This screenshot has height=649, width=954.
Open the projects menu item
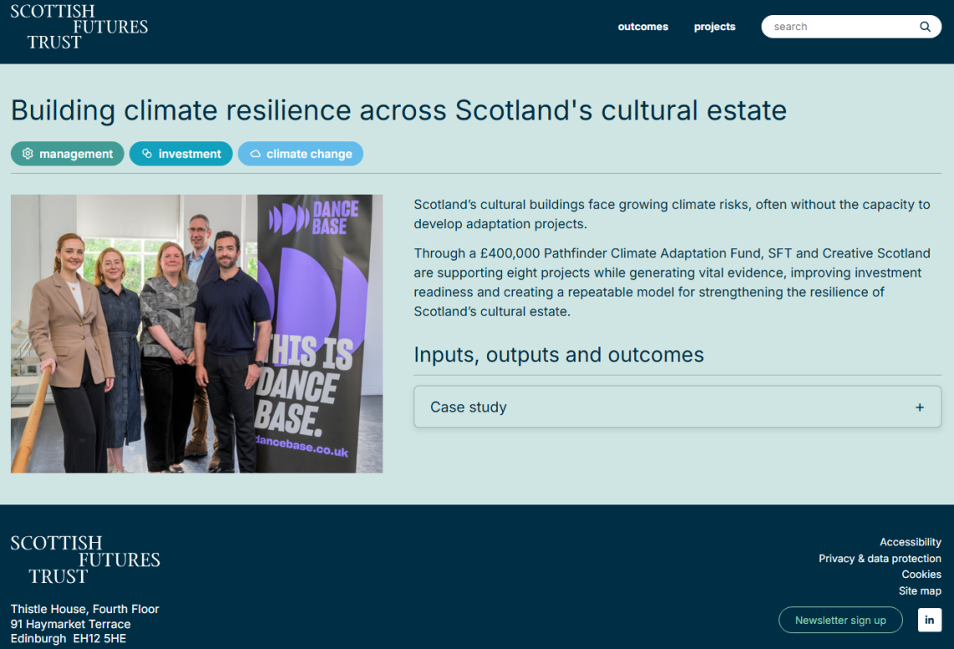715,27
